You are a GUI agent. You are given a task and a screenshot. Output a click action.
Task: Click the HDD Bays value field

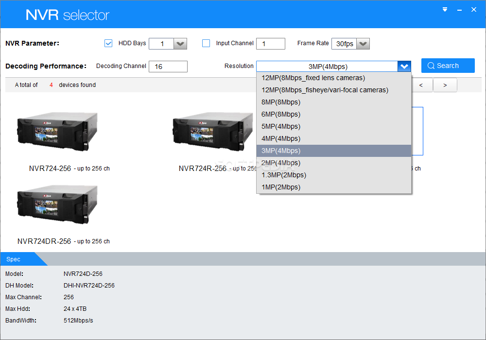tap(161, 44)
